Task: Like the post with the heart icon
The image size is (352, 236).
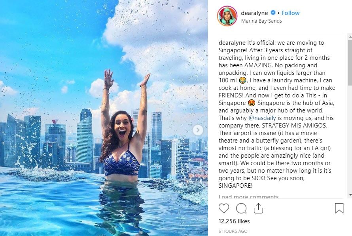Action: 224,208
